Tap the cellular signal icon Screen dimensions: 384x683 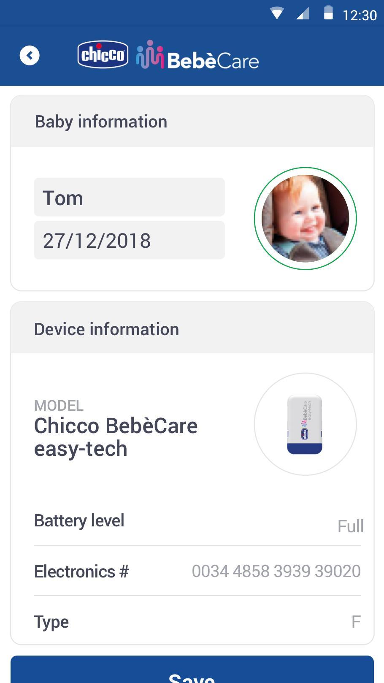[x=303, y=14]
